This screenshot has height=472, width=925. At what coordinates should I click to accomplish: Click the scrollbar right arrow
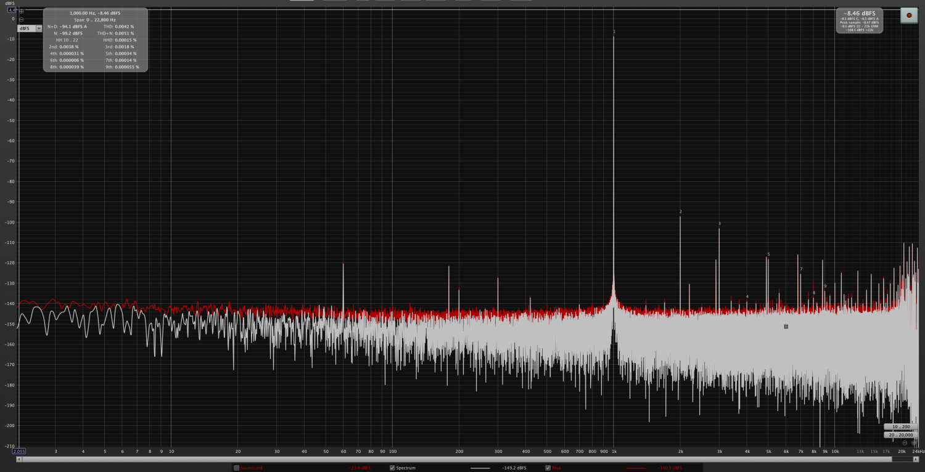(x=916, y=459)
